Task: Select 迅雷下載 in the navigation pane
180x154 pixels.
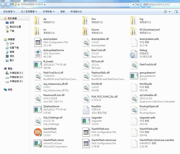Action: [x=14, y=48]
